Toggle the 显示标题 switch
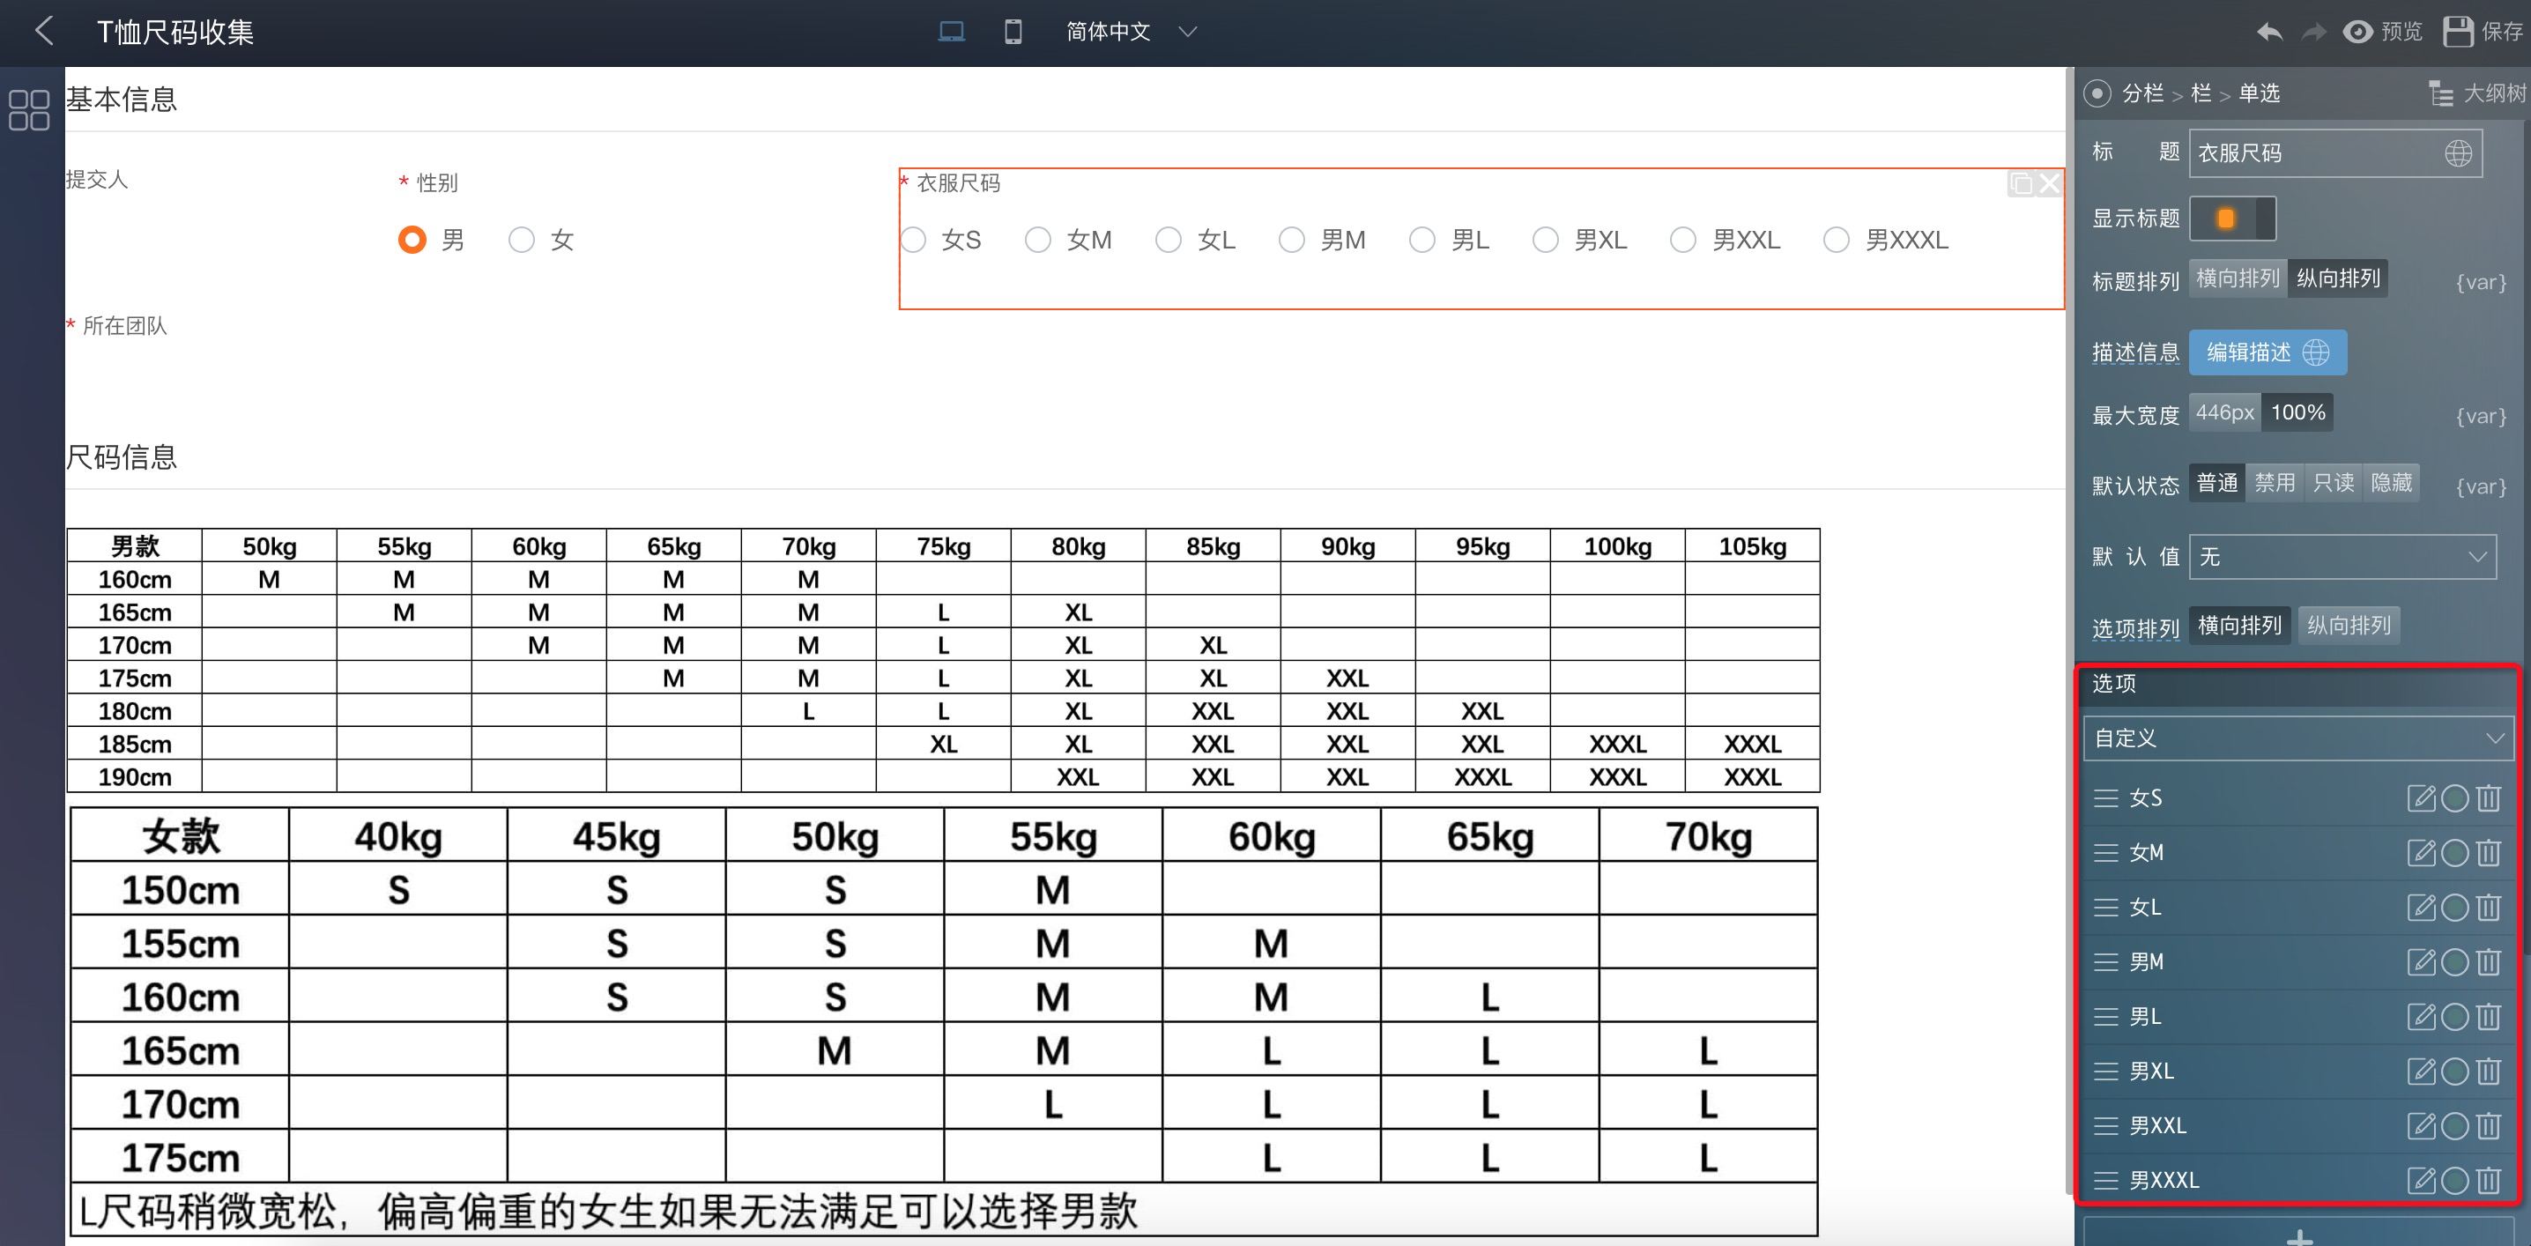The width and height of the screenshot is (2531, 1246). click(x=2231, y=219)
